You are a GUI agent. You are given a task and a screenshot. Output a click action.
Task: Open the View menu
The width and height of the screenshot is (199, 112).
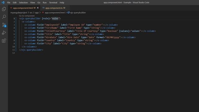32,2
